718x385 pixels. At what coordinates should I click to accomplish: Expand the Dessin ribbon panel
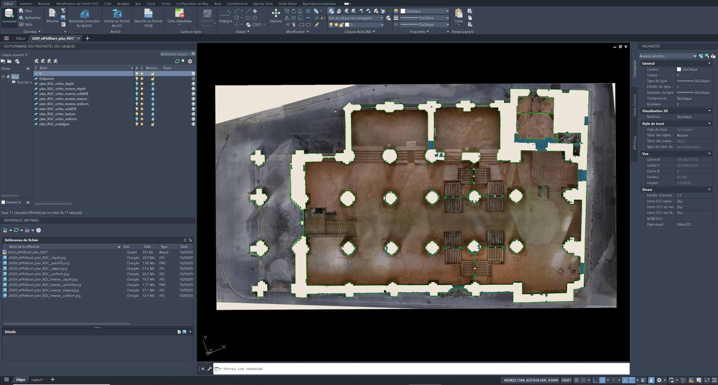243,31
